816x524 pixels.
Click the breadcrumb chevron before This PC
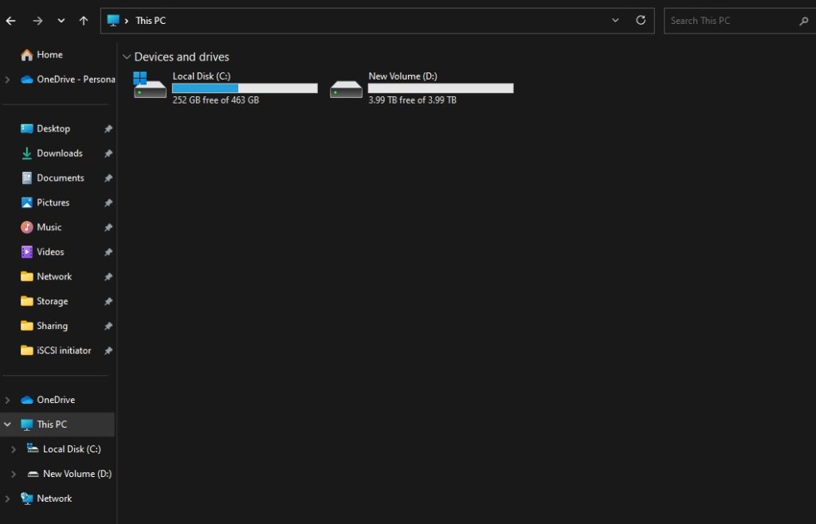point(127,21)
